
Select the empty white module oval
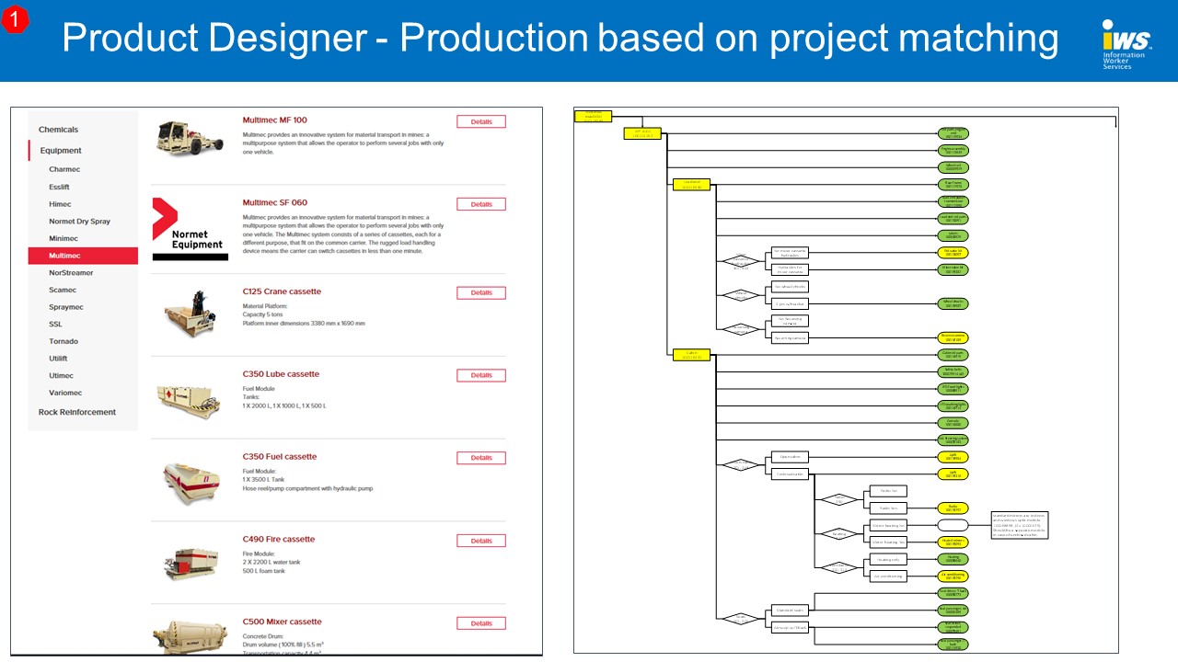953,525
